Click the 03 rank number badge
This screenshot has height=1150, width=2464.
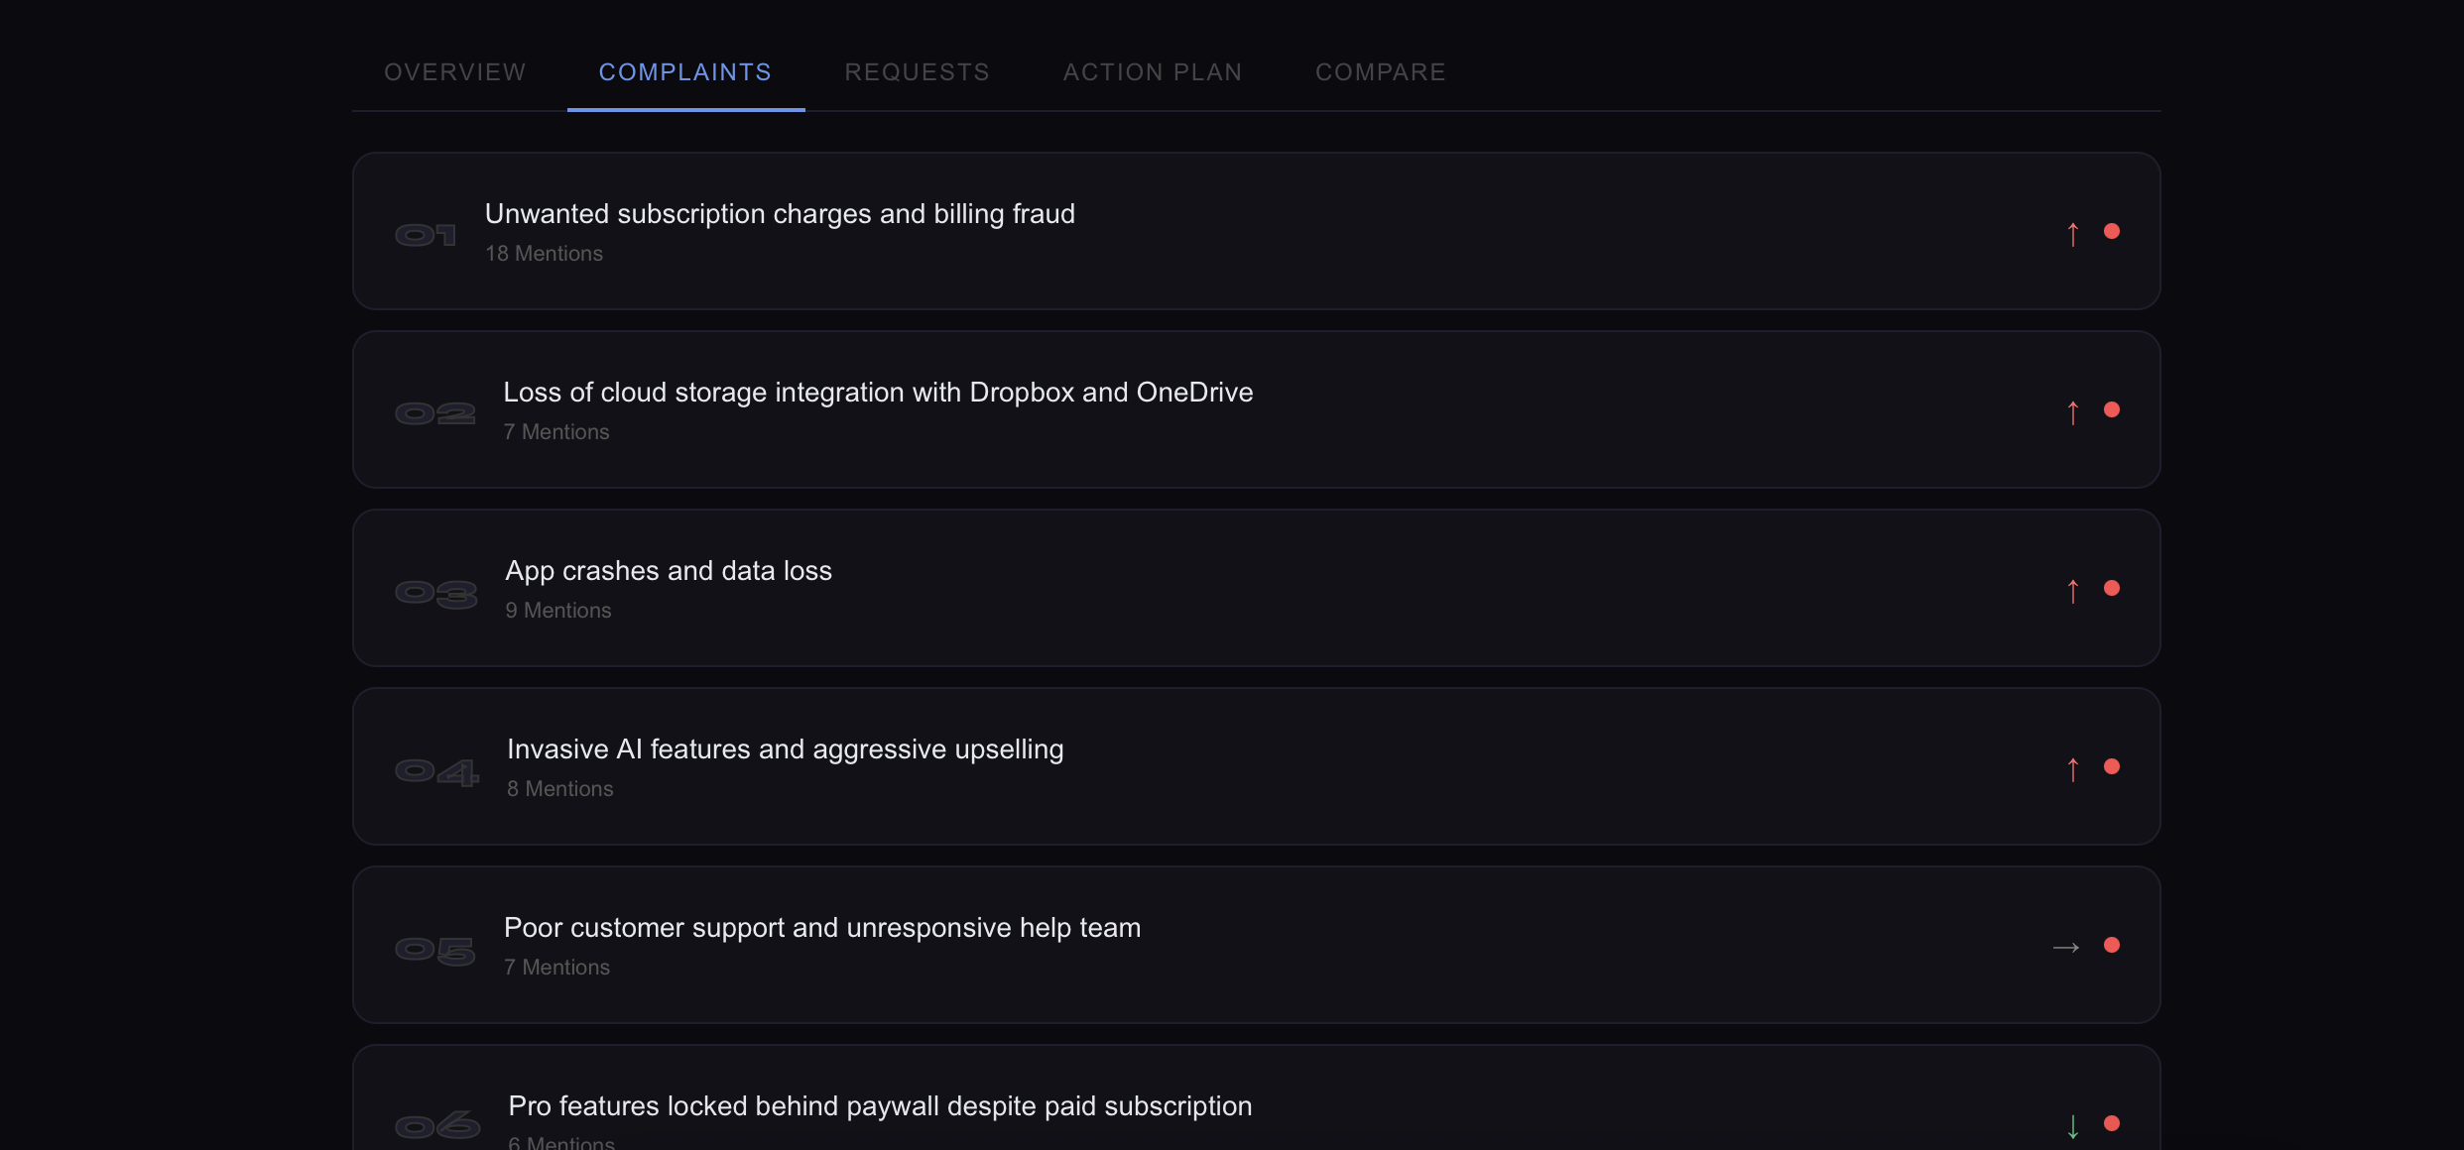coord(436,593)
